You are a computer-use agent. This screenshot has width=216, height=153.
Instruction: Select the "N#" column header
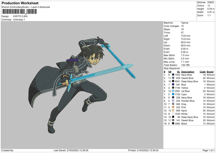170,72
